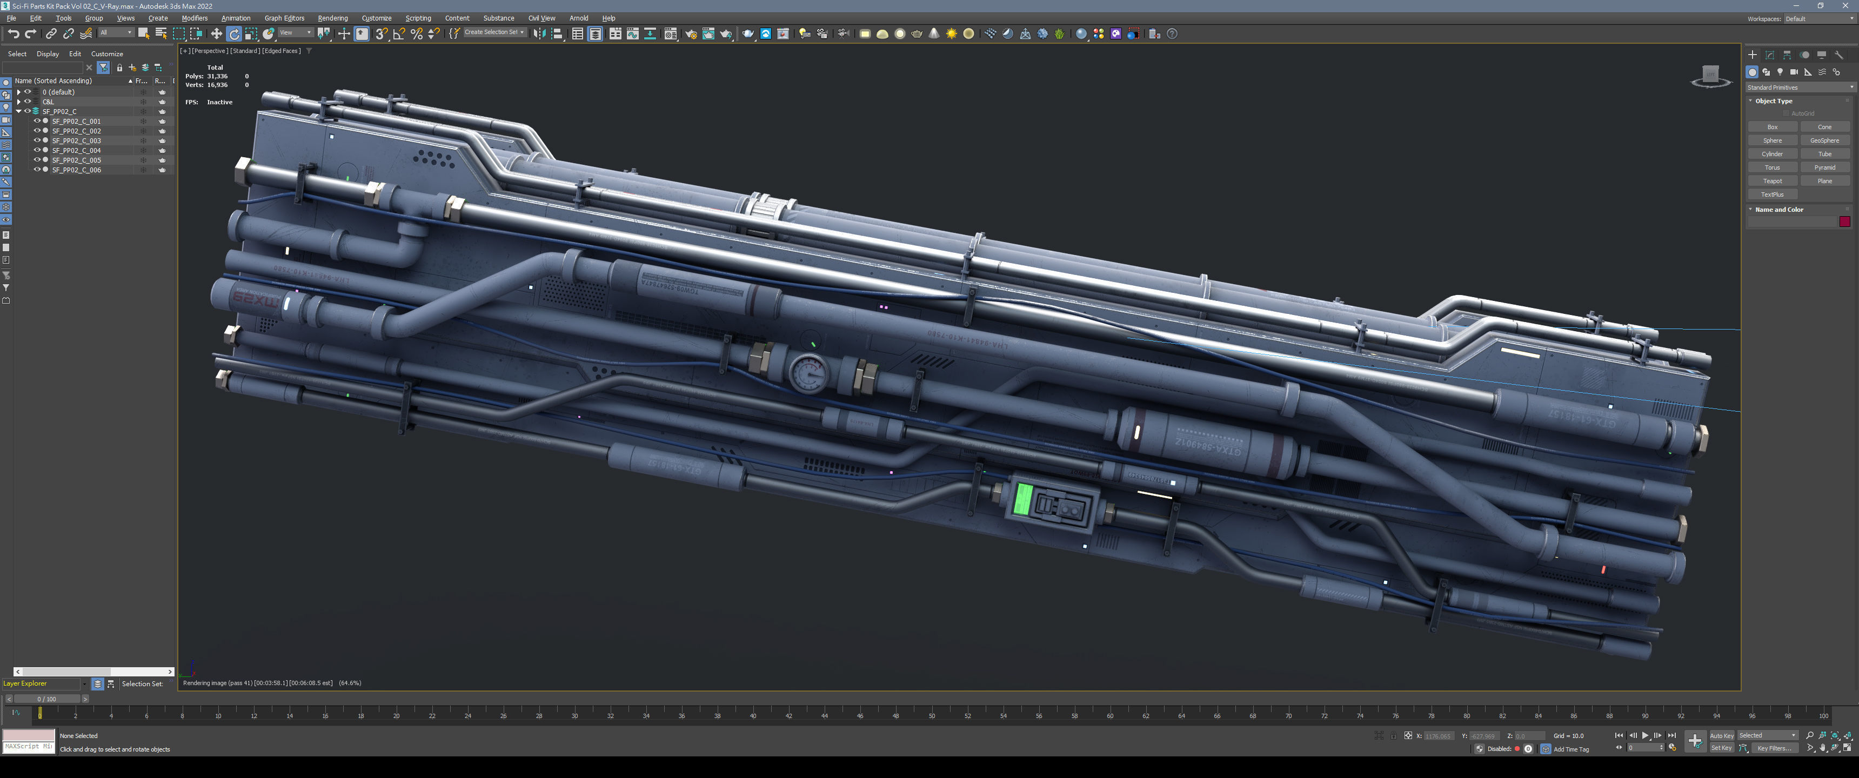Screen dimensions: 1859x778
Task: Open Render Setup teapot with gear
Action: pyautogui.click(x=691, y=34)
